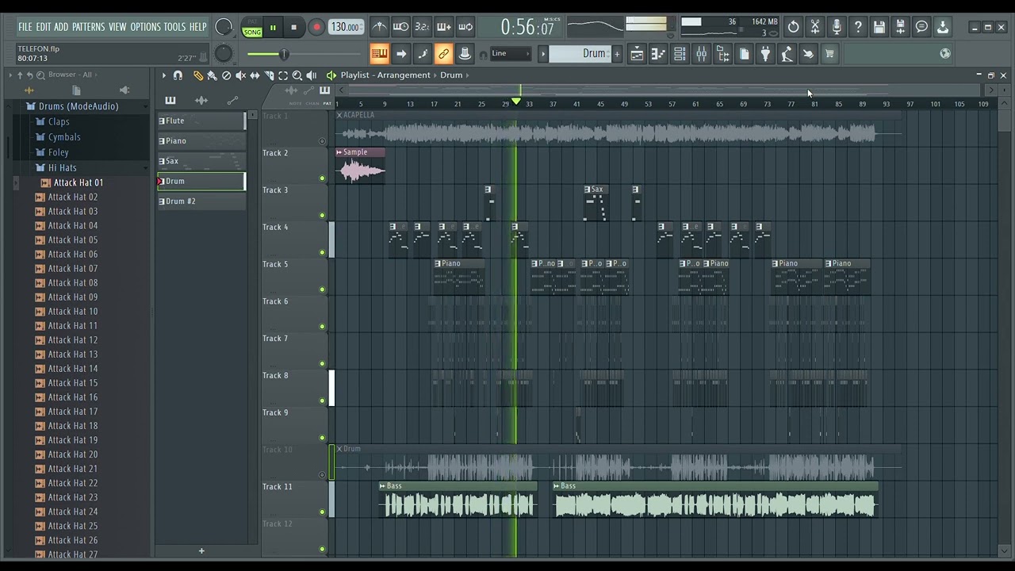The width and height of the screenshot is (1015, 571).
Task: Unmute Track 1 with its grey dot
Action: [322, 142]
